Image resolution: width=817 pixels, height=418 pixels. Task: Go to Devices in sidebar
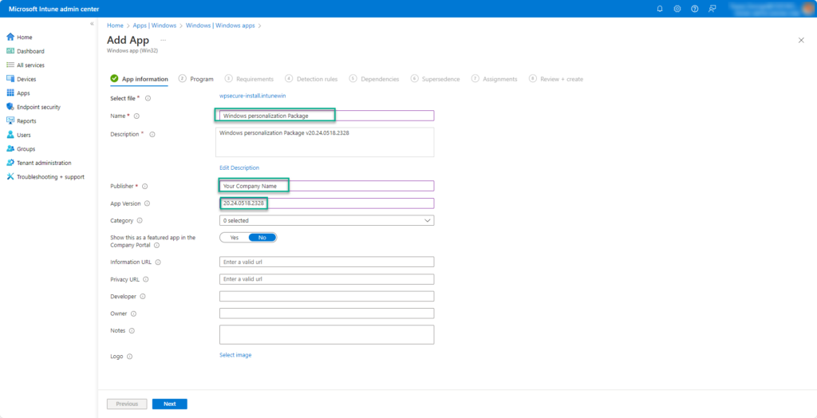pyautogui.click(x=21, y=79)
